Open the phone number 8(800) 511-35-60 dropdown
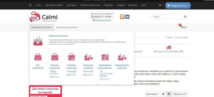This screenshot has width=214, height=97. [x=102, y=17]
